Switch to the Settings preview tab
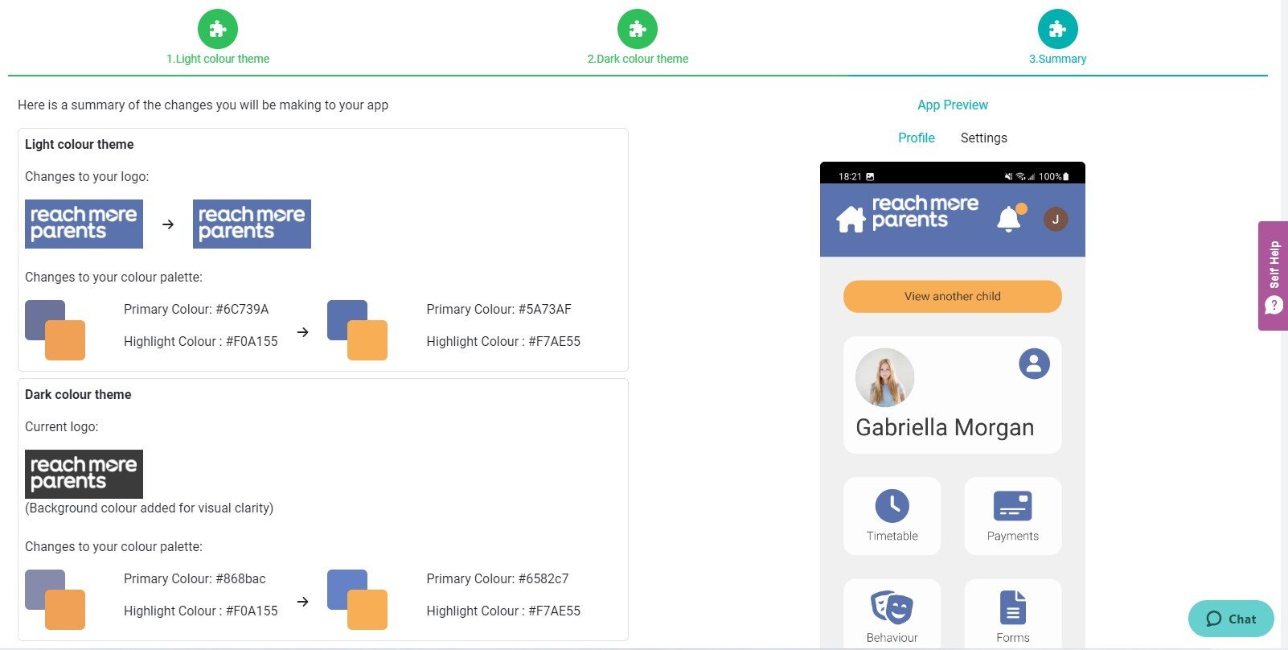The image size is (1288, 650). 983,138
